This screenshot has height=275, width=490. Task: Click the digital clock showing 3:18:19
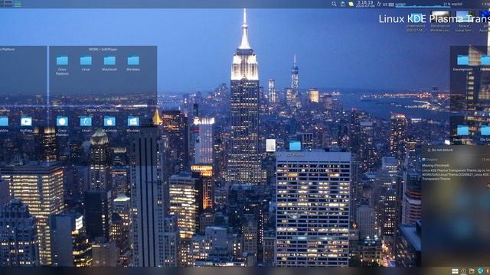pos(365,4)
